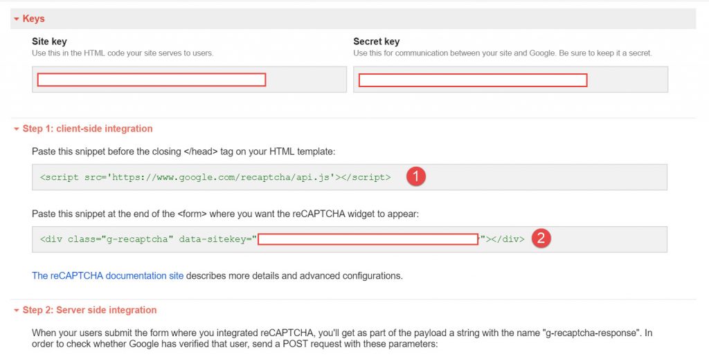Click the 'Paste this snippet before the closing' text
Image resolution: width=709 pixels, height=359 pixels.
pos(183,151)
